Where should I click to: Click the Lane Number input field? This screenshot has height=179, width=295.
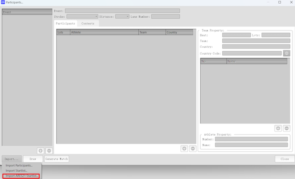pos(165,17)
